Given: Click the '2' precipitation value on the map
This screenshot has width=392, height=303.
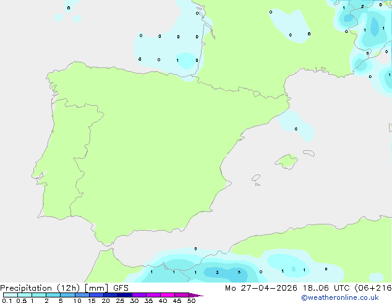Looking at the screenshot, I should tap(362, 7).
